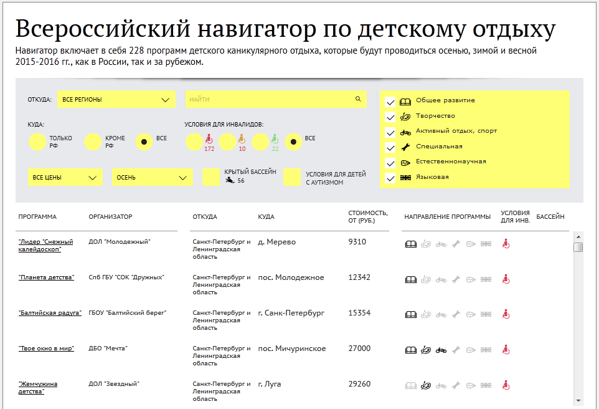This screenshot has width=599, height=409.
Task: Click wheelchair icon in Лидер Снежный калейдоскоп row
Action: pyautogui.click(x=506, y=244)
